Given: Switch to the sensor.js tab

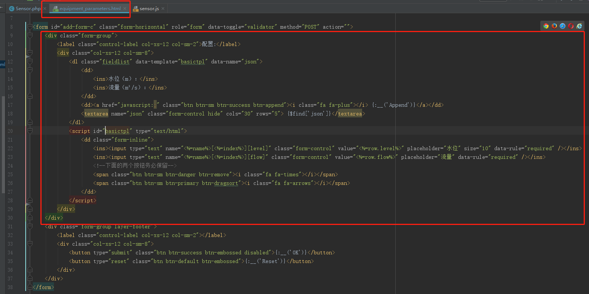Looking at the screenshot, I should point(149,8).
